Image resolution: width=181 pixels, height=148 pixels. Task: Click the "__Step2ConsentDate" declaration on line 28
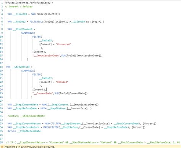pos(26,105)
